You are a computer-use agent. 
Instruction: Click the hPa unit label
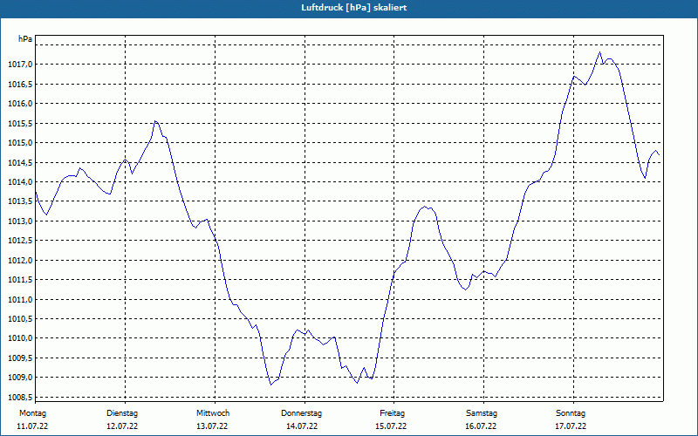pyautogui.click(x=25, y=39)
